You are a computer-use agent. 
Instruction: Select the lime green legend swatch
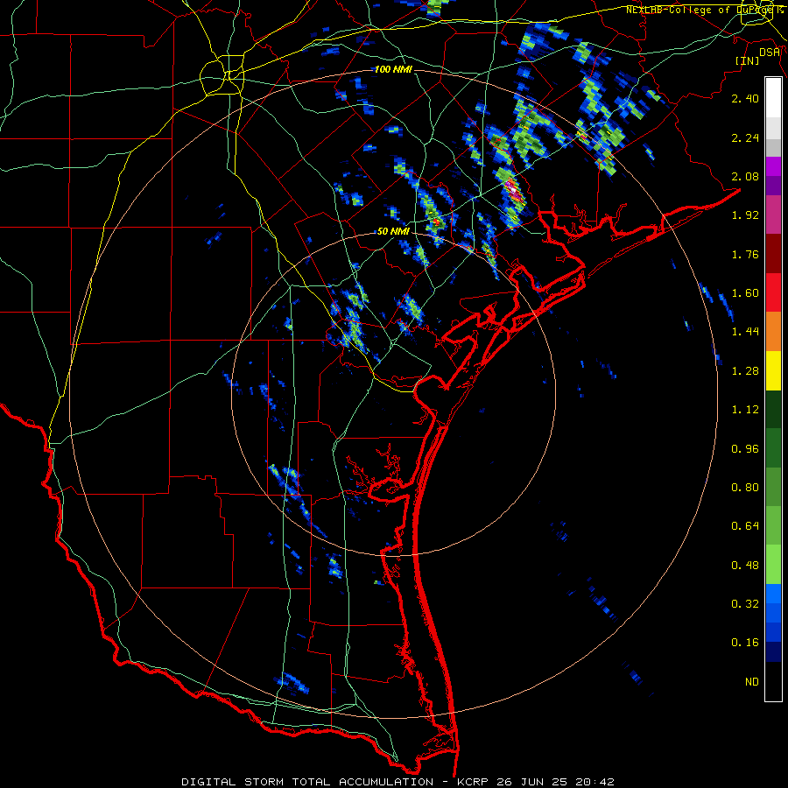click(x=773, y=565)
